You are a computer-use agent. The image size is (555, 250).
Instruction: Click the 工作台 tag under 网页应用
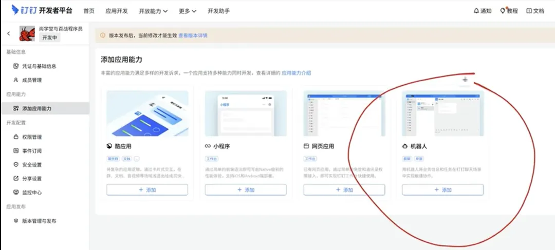pyautogui.click(x=310, y=159)
